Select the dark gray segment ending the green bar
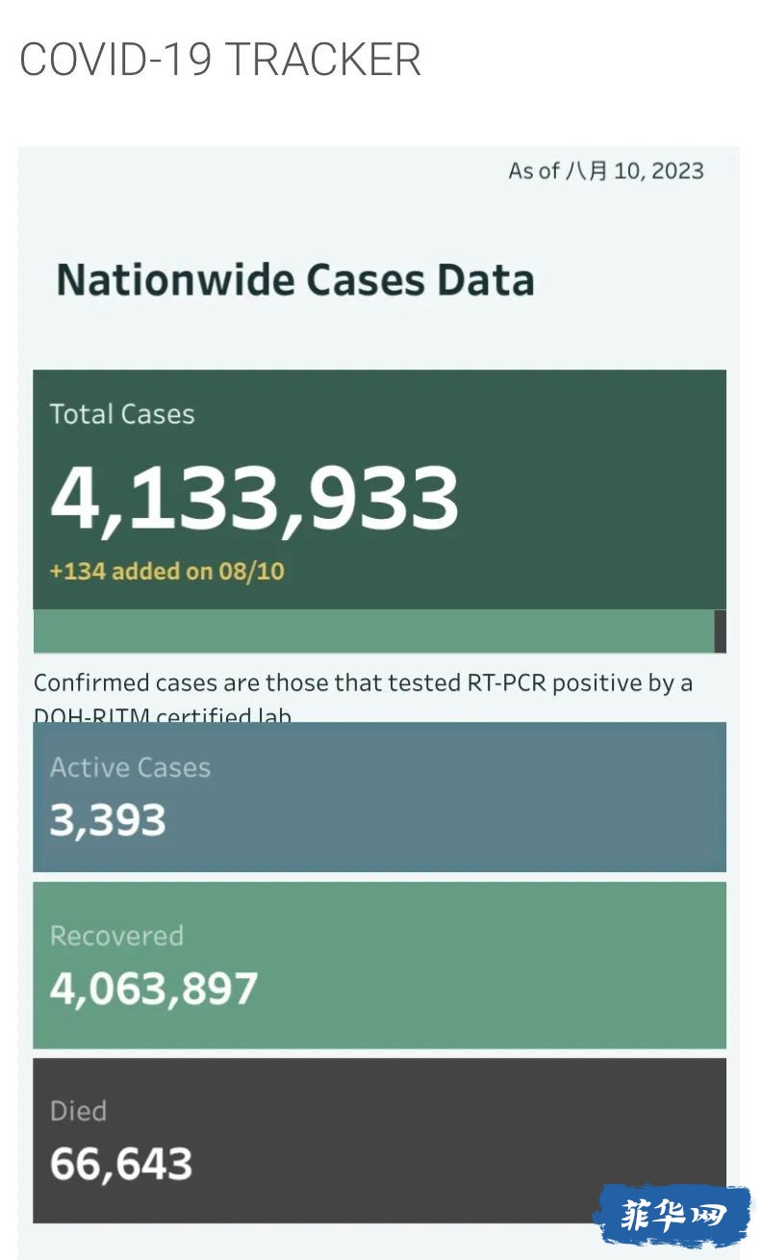761x1260 pixels. (x=720, y=631)
